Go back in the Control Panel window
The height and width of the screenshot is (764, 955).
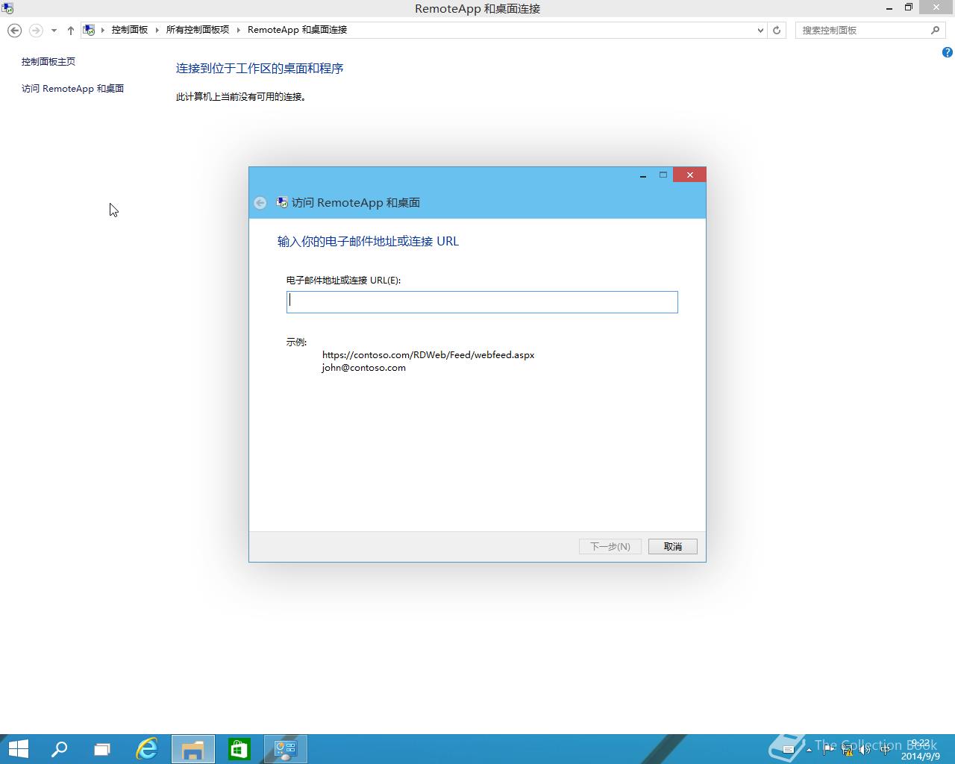coord(14,31)
